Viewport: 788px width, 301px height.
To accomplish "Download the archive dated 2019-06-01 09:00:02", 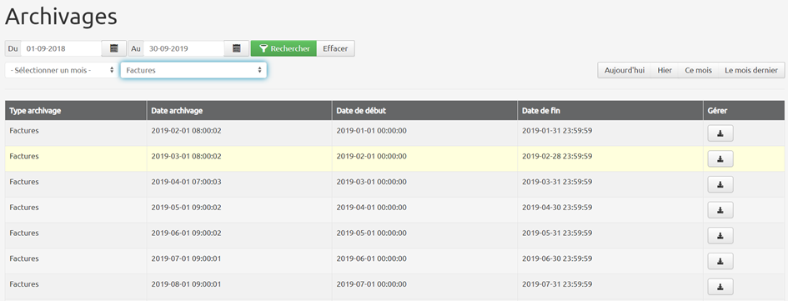I will [720, 236].
